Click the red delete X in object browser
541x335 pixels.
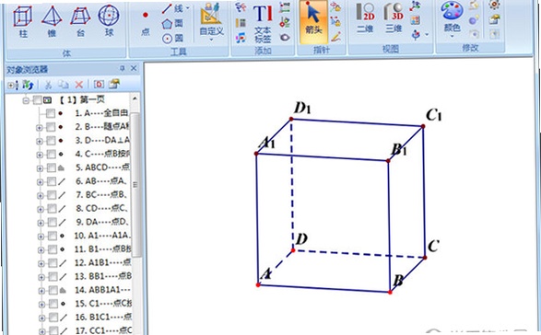point(79,84)
